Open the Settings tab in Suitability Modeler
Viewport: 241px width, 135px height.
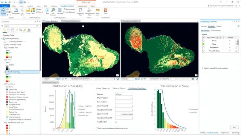click(x=204, y=26)
